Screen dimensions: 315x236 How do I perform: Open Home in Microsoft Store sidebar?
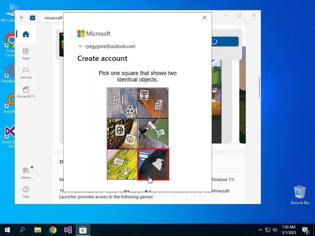point(26,34)
